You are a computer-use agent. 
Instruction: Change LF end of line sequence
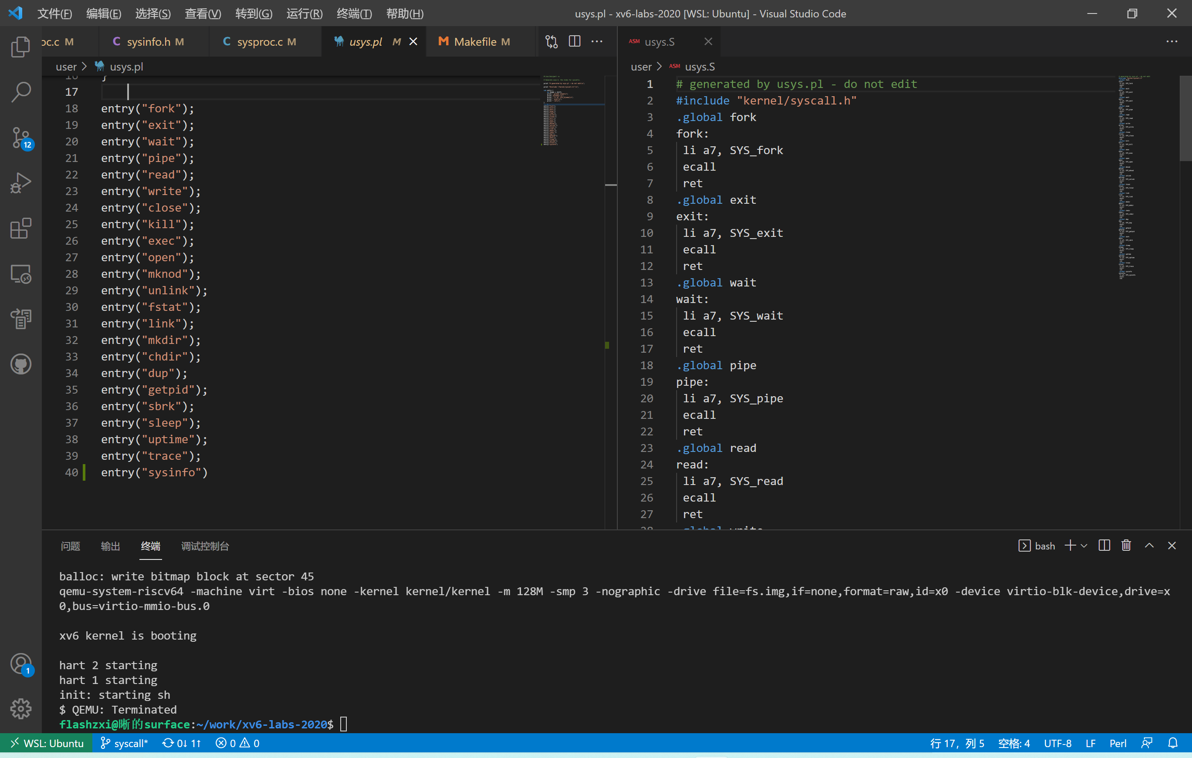(1090, 743)
